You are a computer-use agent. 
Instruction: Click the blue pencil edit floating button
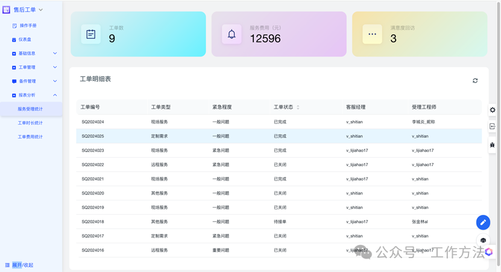point(483,223)
